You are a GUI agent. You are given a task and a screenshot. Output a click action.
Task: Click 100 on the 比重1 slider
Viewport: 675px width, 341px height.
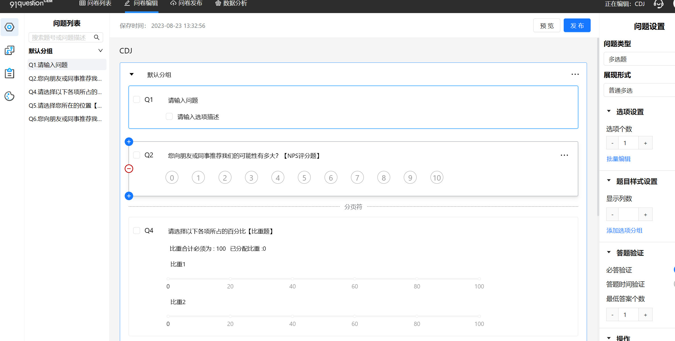pos(479,279)
